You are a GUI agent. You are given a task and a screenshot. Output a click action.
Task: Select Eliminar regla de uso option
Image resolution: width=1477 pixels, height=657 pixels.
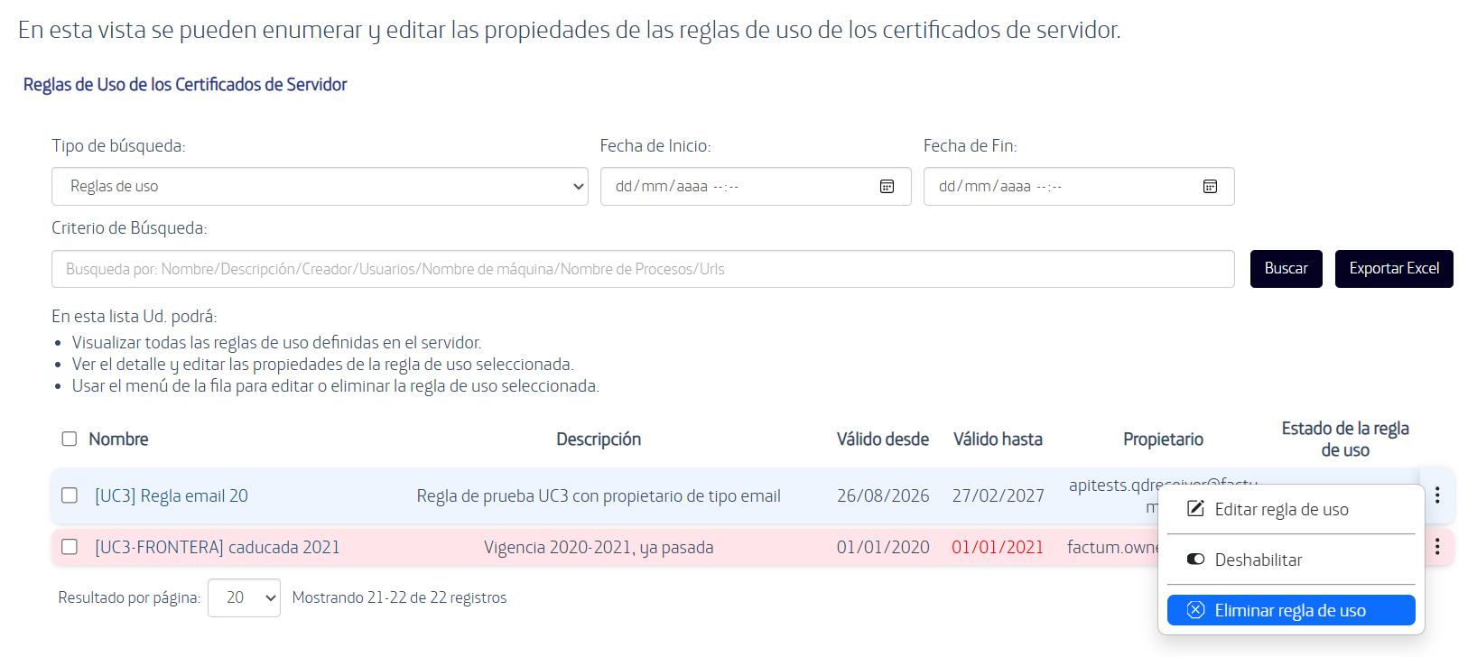click(x=1291, y=610)
